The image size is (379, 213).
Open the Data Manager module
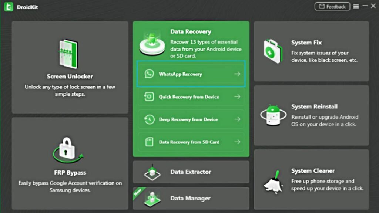[191, 198]
